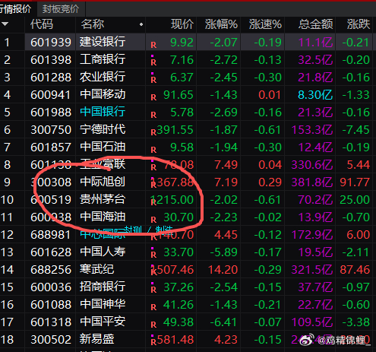376x352 pixels.
Task: Click stock code 601857
Action: (51, 147)
